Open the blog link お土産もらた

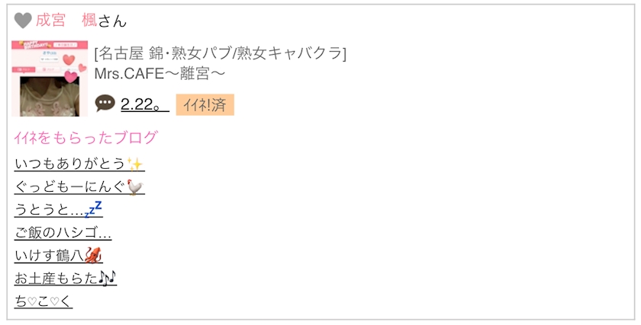coord(56,279)
